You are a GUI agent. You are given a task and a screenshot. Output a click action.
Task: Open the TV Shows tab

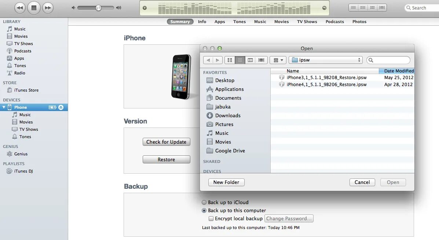307,22
